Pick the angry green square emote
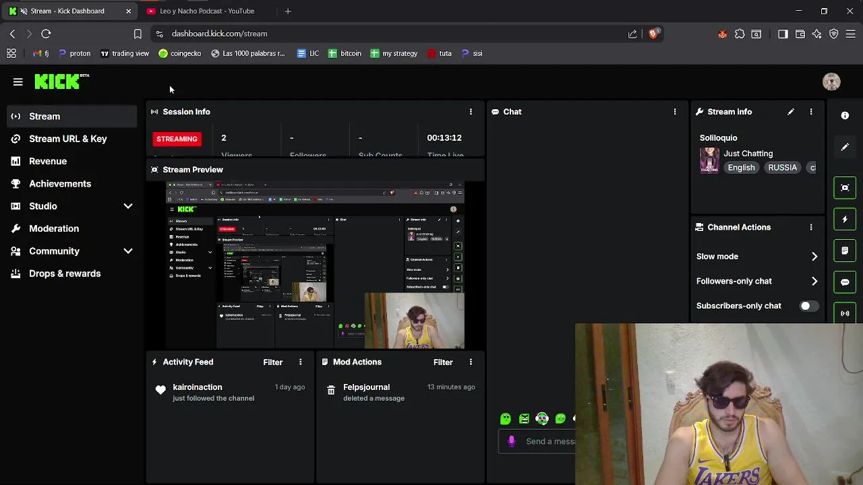 (524, 419)
